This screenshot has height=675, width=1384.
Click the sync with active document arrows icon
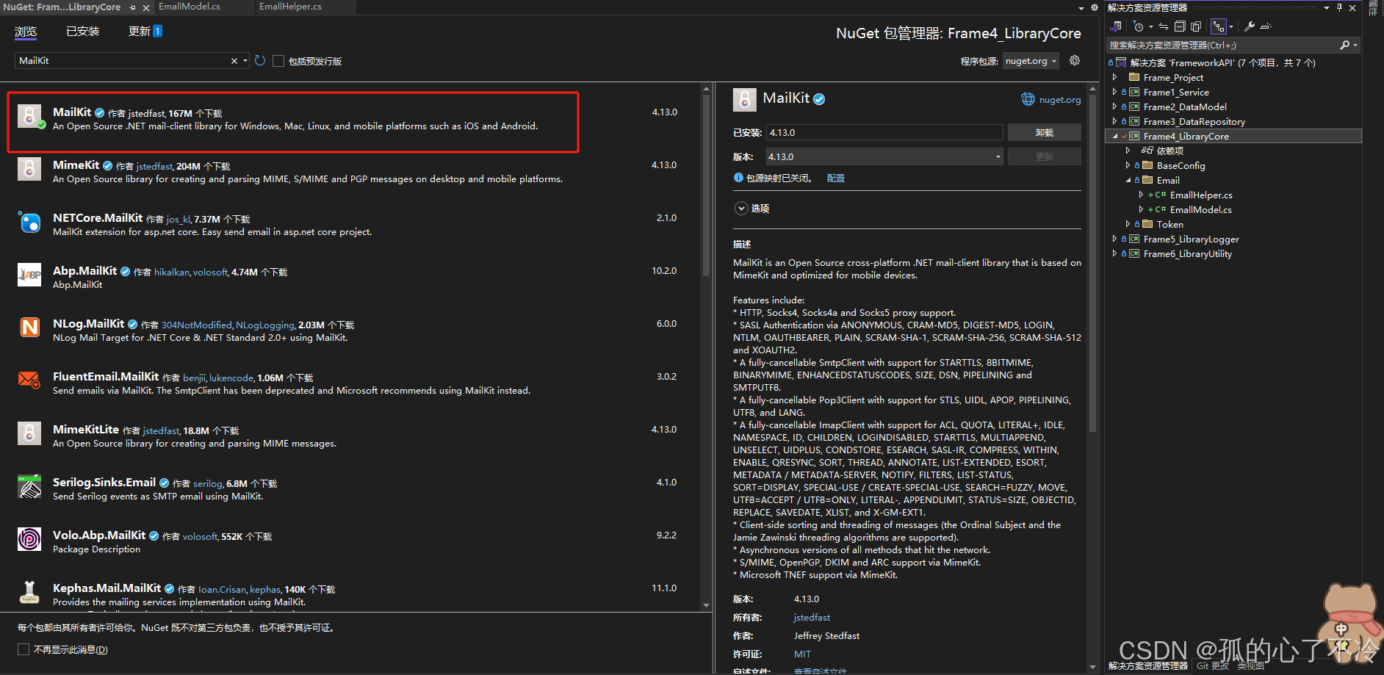pyautogui.click(x=1164, y=26)
